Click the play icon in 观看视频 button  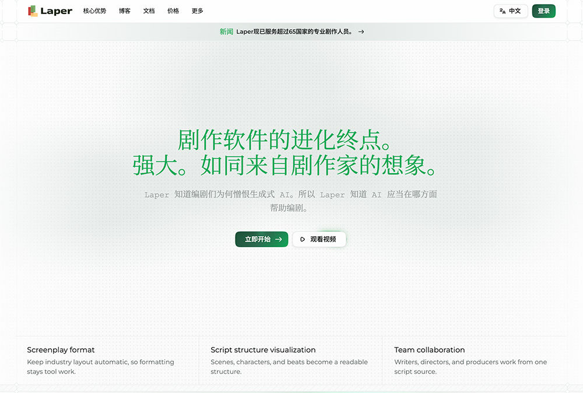(303, 240)
